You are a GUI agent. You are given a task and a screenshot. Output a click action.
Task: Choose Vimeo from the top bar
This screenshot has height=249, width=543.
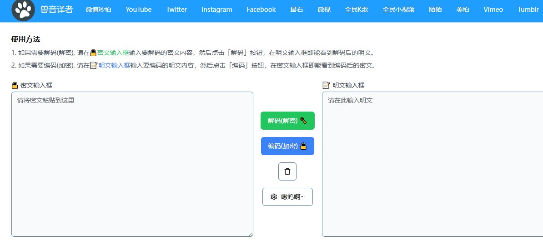pyautogui.click(x=493, y=10)
